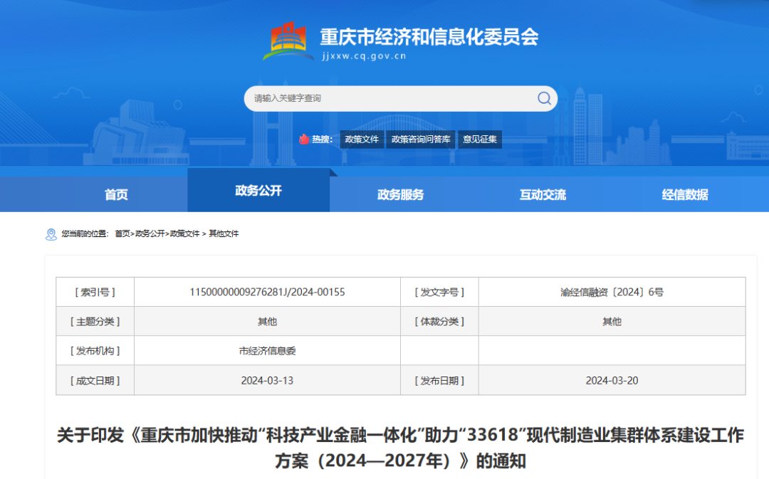This screenshot has width=769, height=479.
Task: Go to the 首页 navigation tab
Action: coord(116,194)
